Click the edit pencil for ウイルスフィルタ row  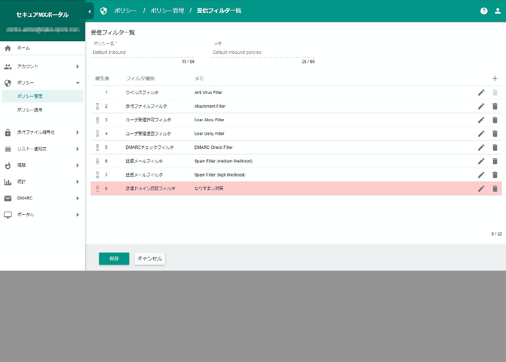(x=481, y=93)
